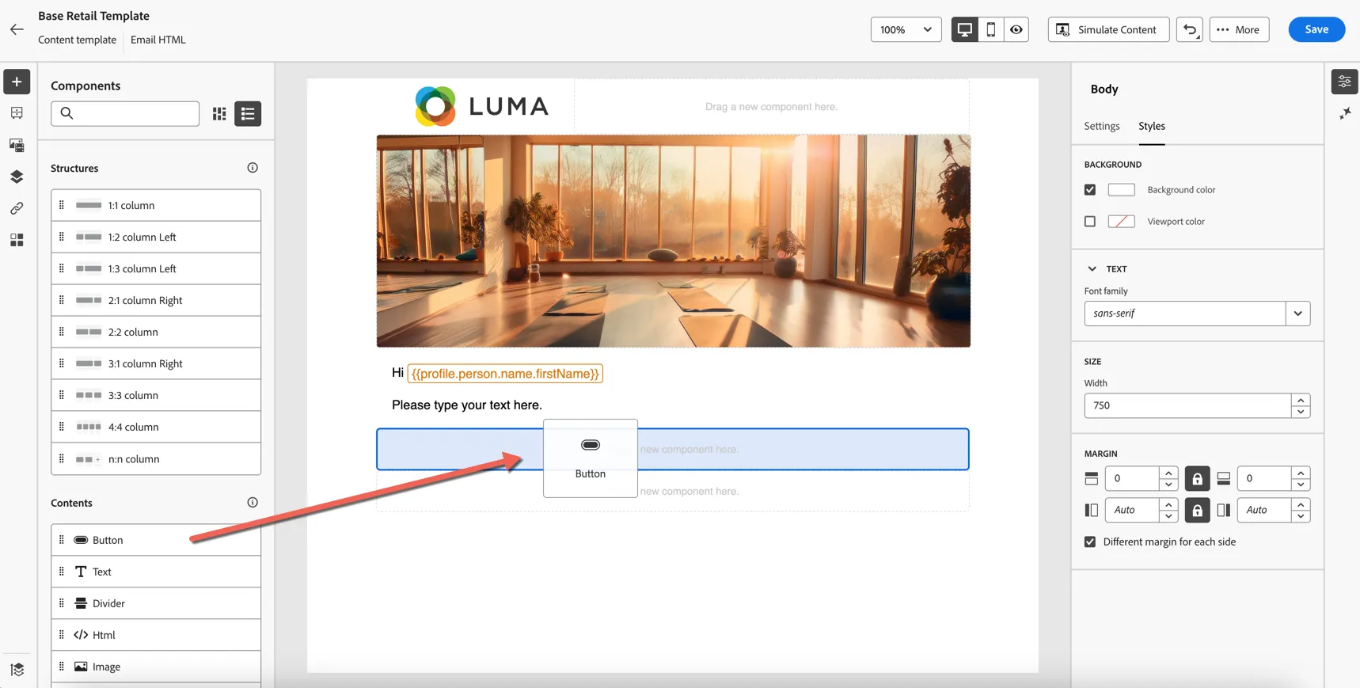Switch to desktop preview view
Viewport: 1360px width, 688px height.
point(964,29)
